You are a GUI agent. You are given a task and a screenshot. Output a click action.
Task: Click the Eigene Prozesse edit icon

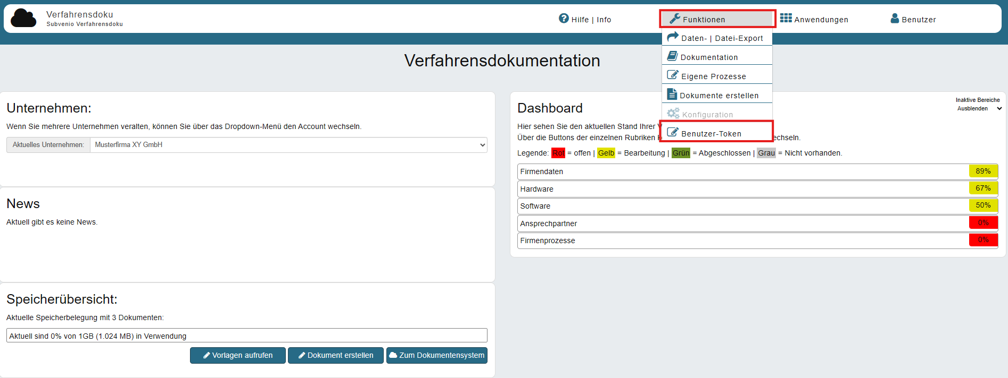673,75
